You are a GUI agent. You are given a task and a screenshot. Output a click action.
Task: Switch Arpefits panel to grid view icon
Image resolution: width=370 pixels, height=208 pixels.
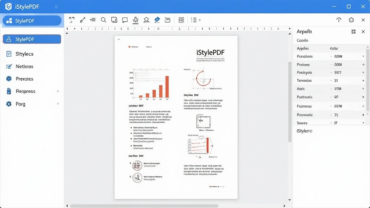point(353,32)
